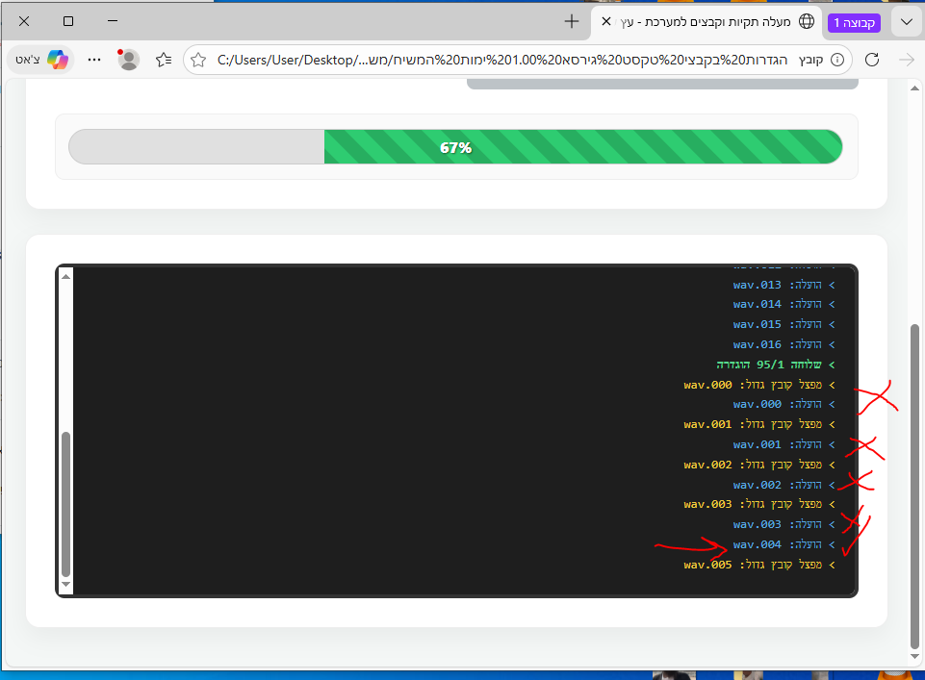Click the log console scroll down arrow
The width and height of the screenshot is (925, 680).
[65, 584]
